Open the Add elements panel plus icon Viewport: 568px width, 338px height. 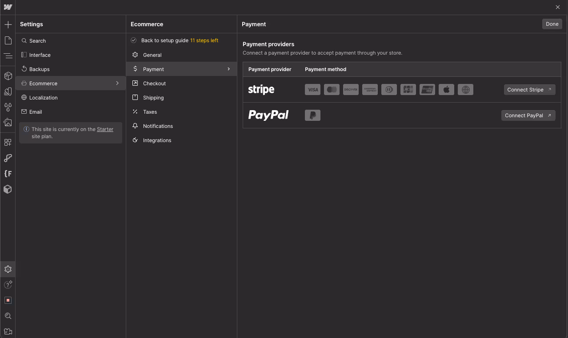click(x=8, y=24)
